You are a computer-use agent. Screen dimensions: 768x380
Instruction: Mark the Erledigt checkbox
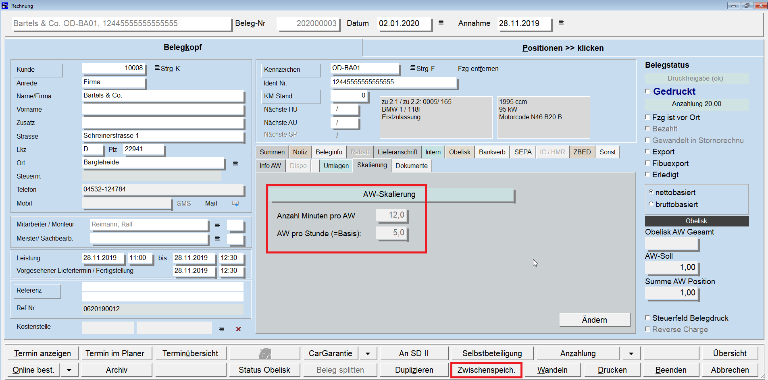coord(648,174)
